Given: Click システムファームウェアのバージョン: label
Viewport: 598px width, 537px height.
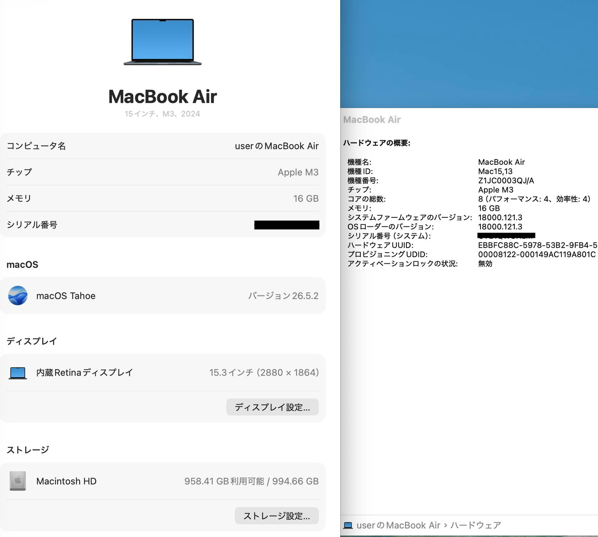Looking at the screenshot, I should [410, 217].
